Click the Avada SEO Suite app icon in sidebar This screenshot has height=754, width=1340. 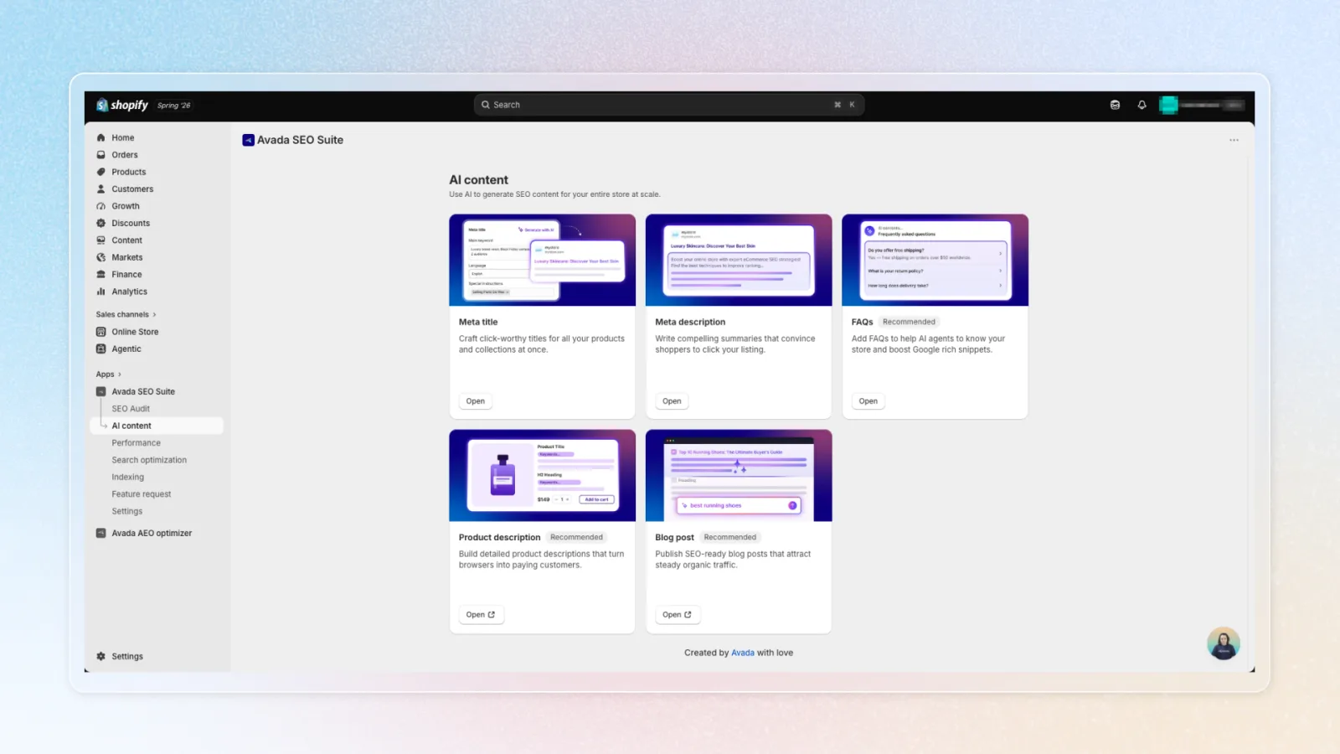tap(100, 391)
